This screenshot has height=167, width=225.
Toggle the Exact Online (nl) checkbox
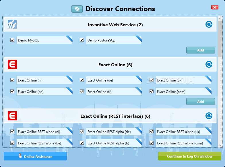click(x=12, y=80)
